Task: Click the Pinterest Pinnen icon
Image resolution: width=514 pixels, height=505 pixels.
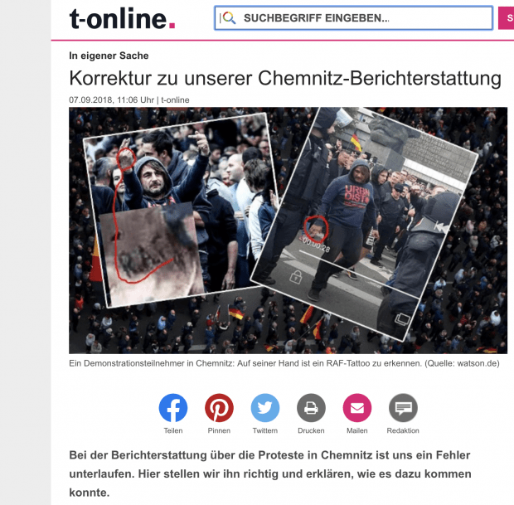Action: [219, 408]
